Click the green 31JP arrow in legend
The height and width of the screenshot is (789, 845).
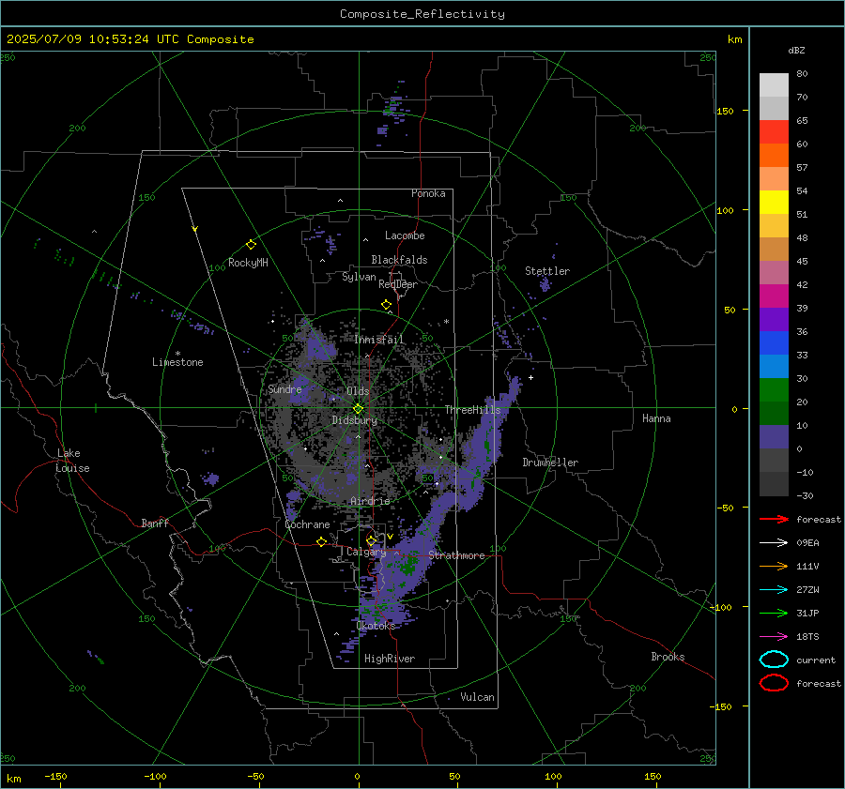coord(774,613)
